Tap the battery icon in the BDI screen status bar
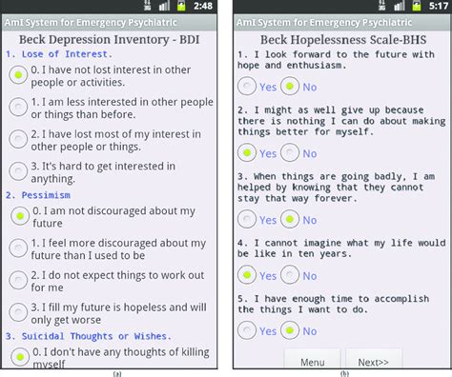452x377 pixels. [181, 6]
